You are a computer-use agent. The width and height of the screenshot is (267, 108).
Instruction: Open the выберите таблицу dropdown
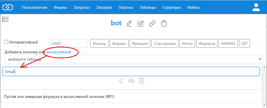click(x=134, y=59)
